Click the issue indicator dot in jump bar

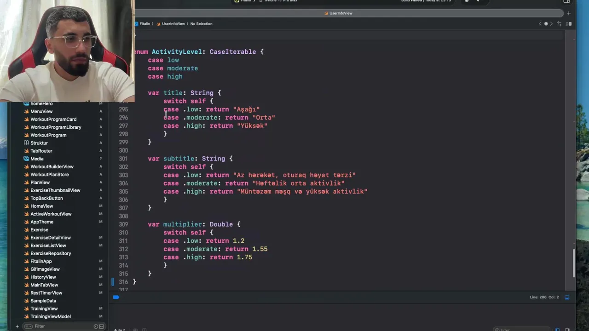pos(546,24)
